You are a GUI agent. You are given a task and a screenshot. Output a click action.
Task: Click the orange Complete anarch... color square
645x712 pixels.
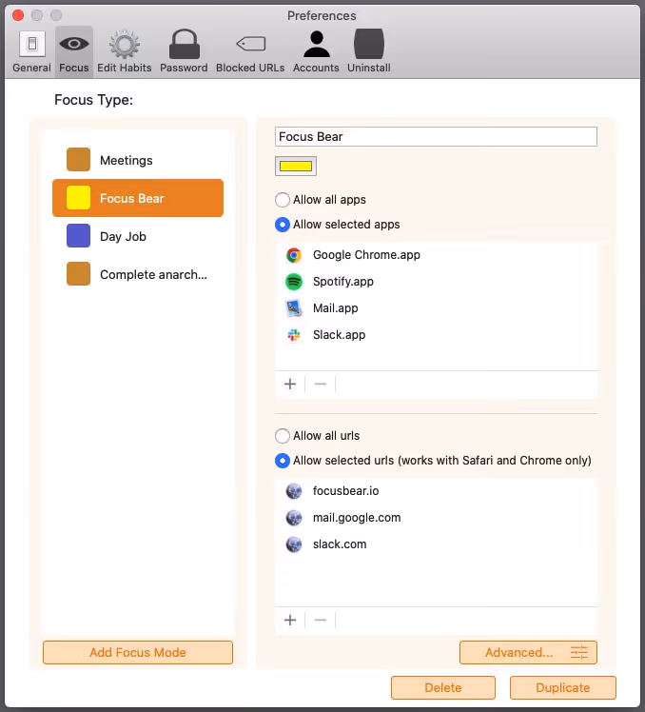(x=79, y=274)
